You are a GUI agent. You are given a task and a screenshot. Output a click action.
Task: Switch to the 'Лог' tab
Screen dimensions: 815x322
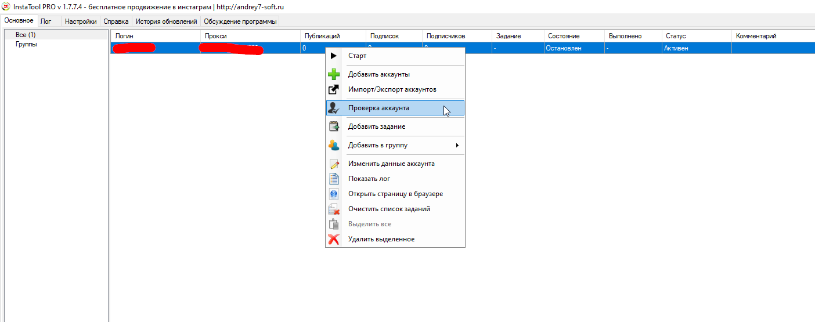click(46, 21)
